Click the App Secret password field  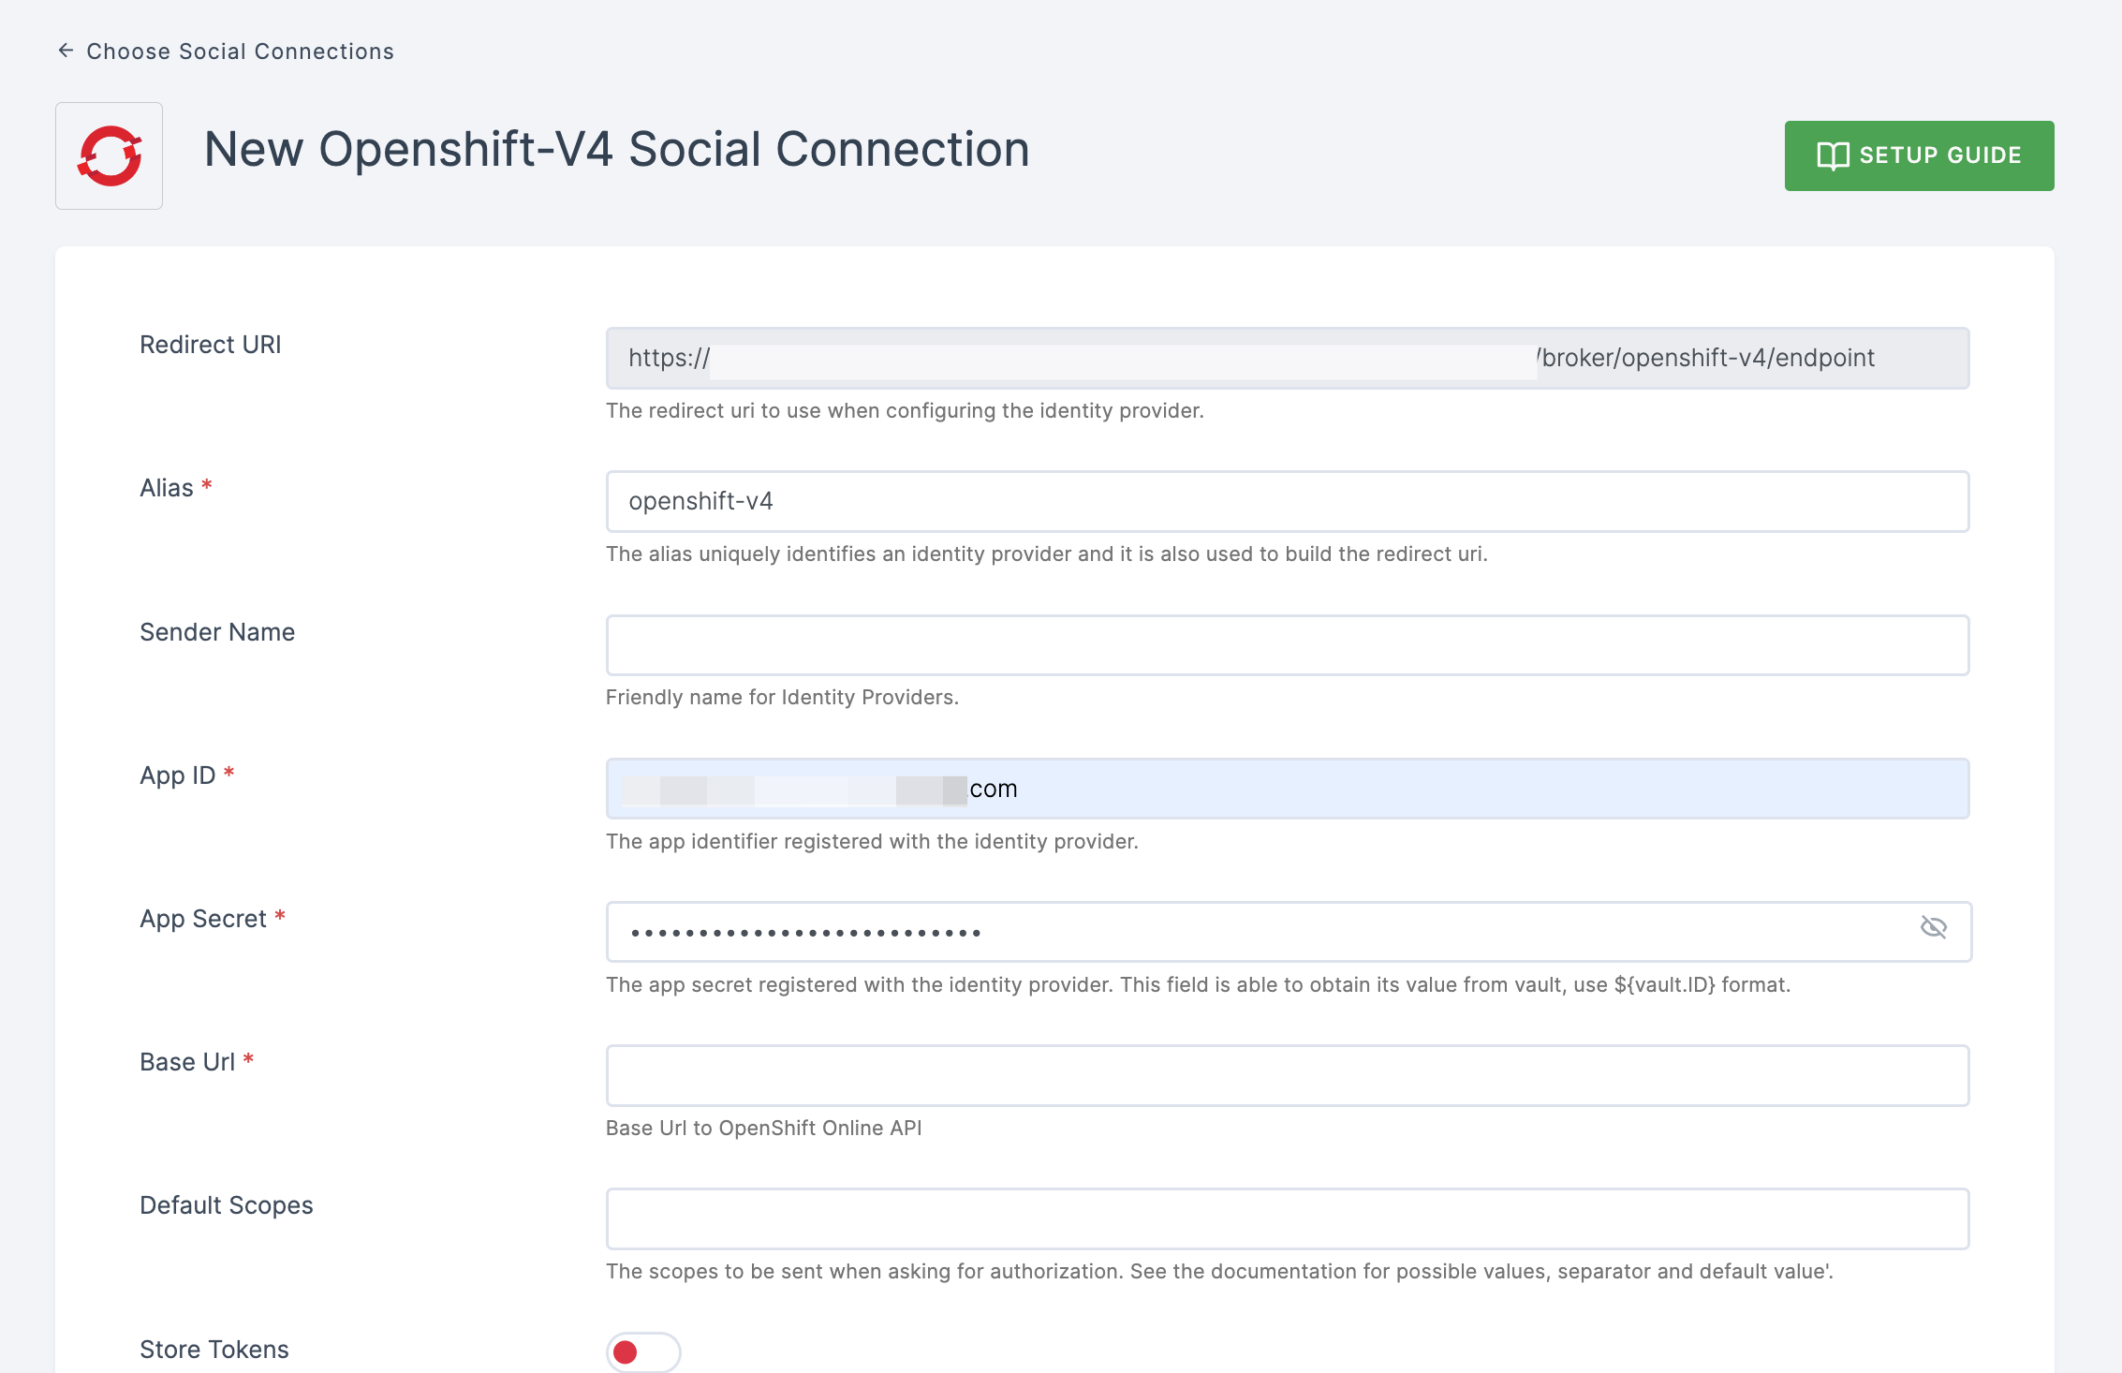(1289, 932)
